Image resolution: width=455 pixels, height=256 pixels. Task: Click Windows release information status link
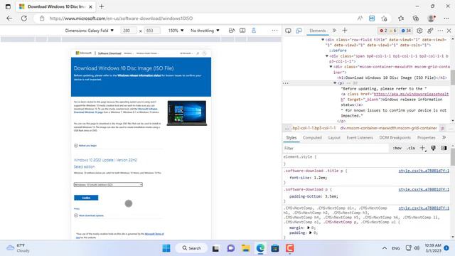tap(139, 75)
